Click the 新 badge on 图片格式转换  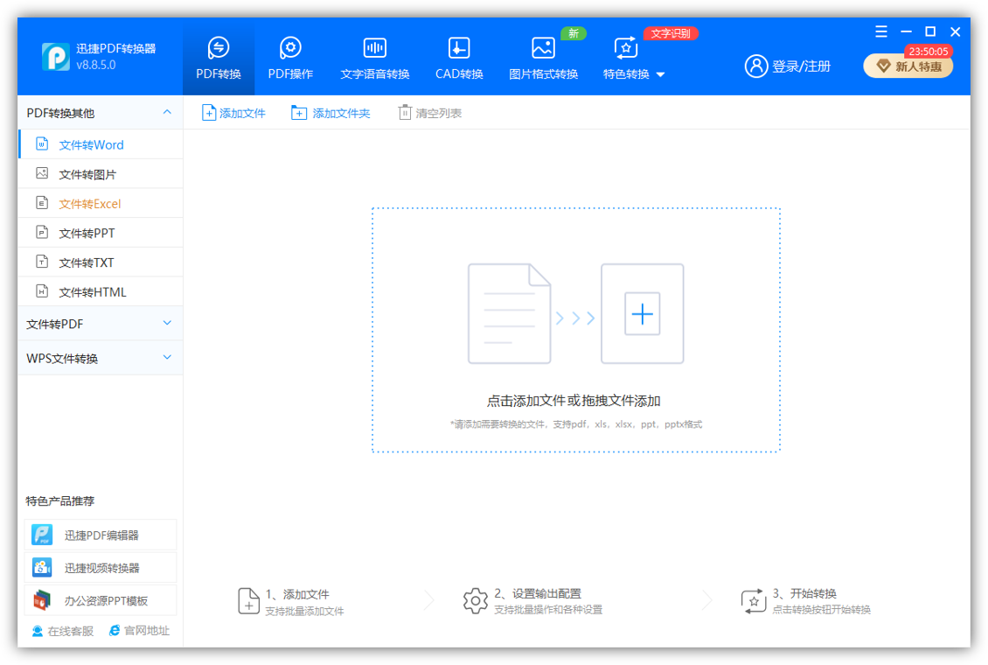574,33
